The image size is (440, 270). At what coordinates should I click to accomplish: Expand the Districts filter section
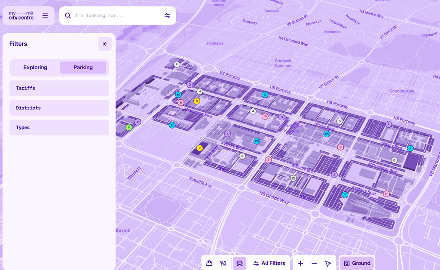click(59, 108)
